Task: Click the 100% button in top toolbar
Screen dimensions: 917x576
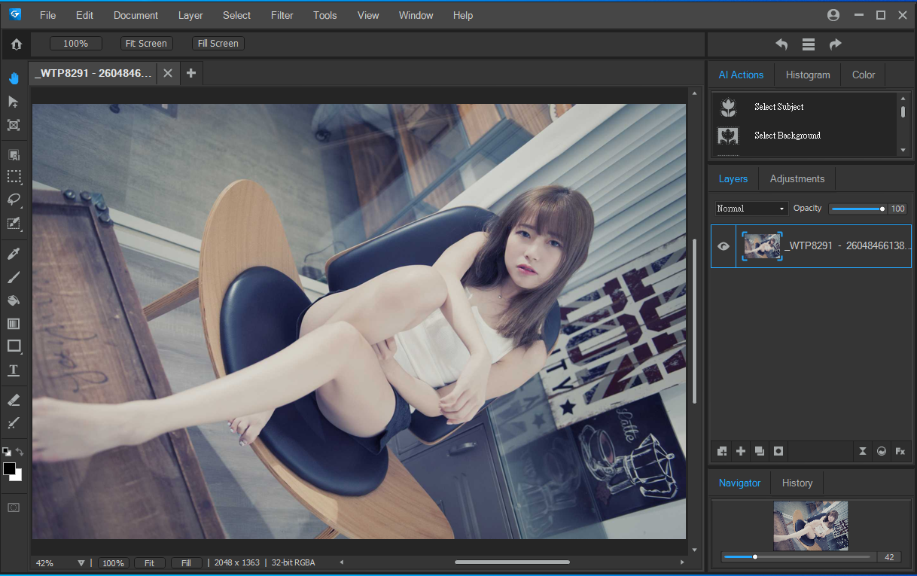Action: [x=75, y=44]
